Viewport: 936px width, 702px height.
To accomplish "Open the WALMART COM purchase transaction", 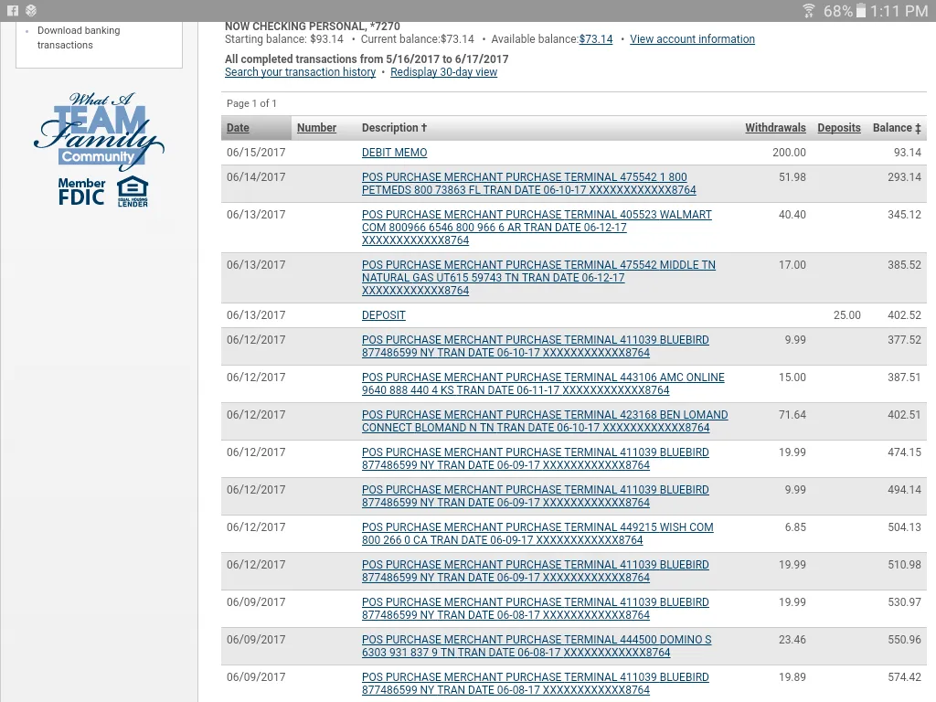I will pyautogui.click(x=537, y=228).
